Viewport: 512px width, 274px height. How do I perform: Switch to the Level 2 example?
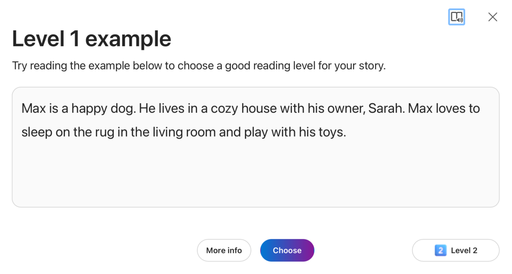point(456,250)
